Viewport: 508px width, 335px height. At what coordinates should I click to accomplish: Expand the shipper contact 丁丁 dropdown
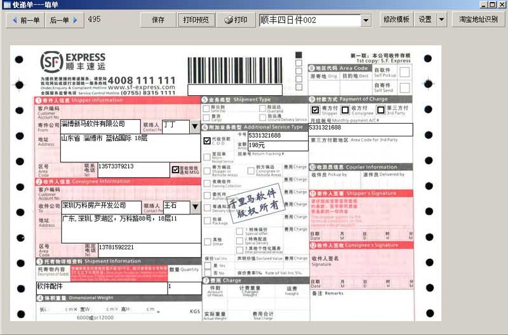click(195, 126)
